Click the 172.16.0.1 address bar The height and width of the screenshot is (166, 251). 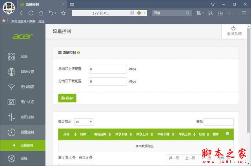point(101,13)
